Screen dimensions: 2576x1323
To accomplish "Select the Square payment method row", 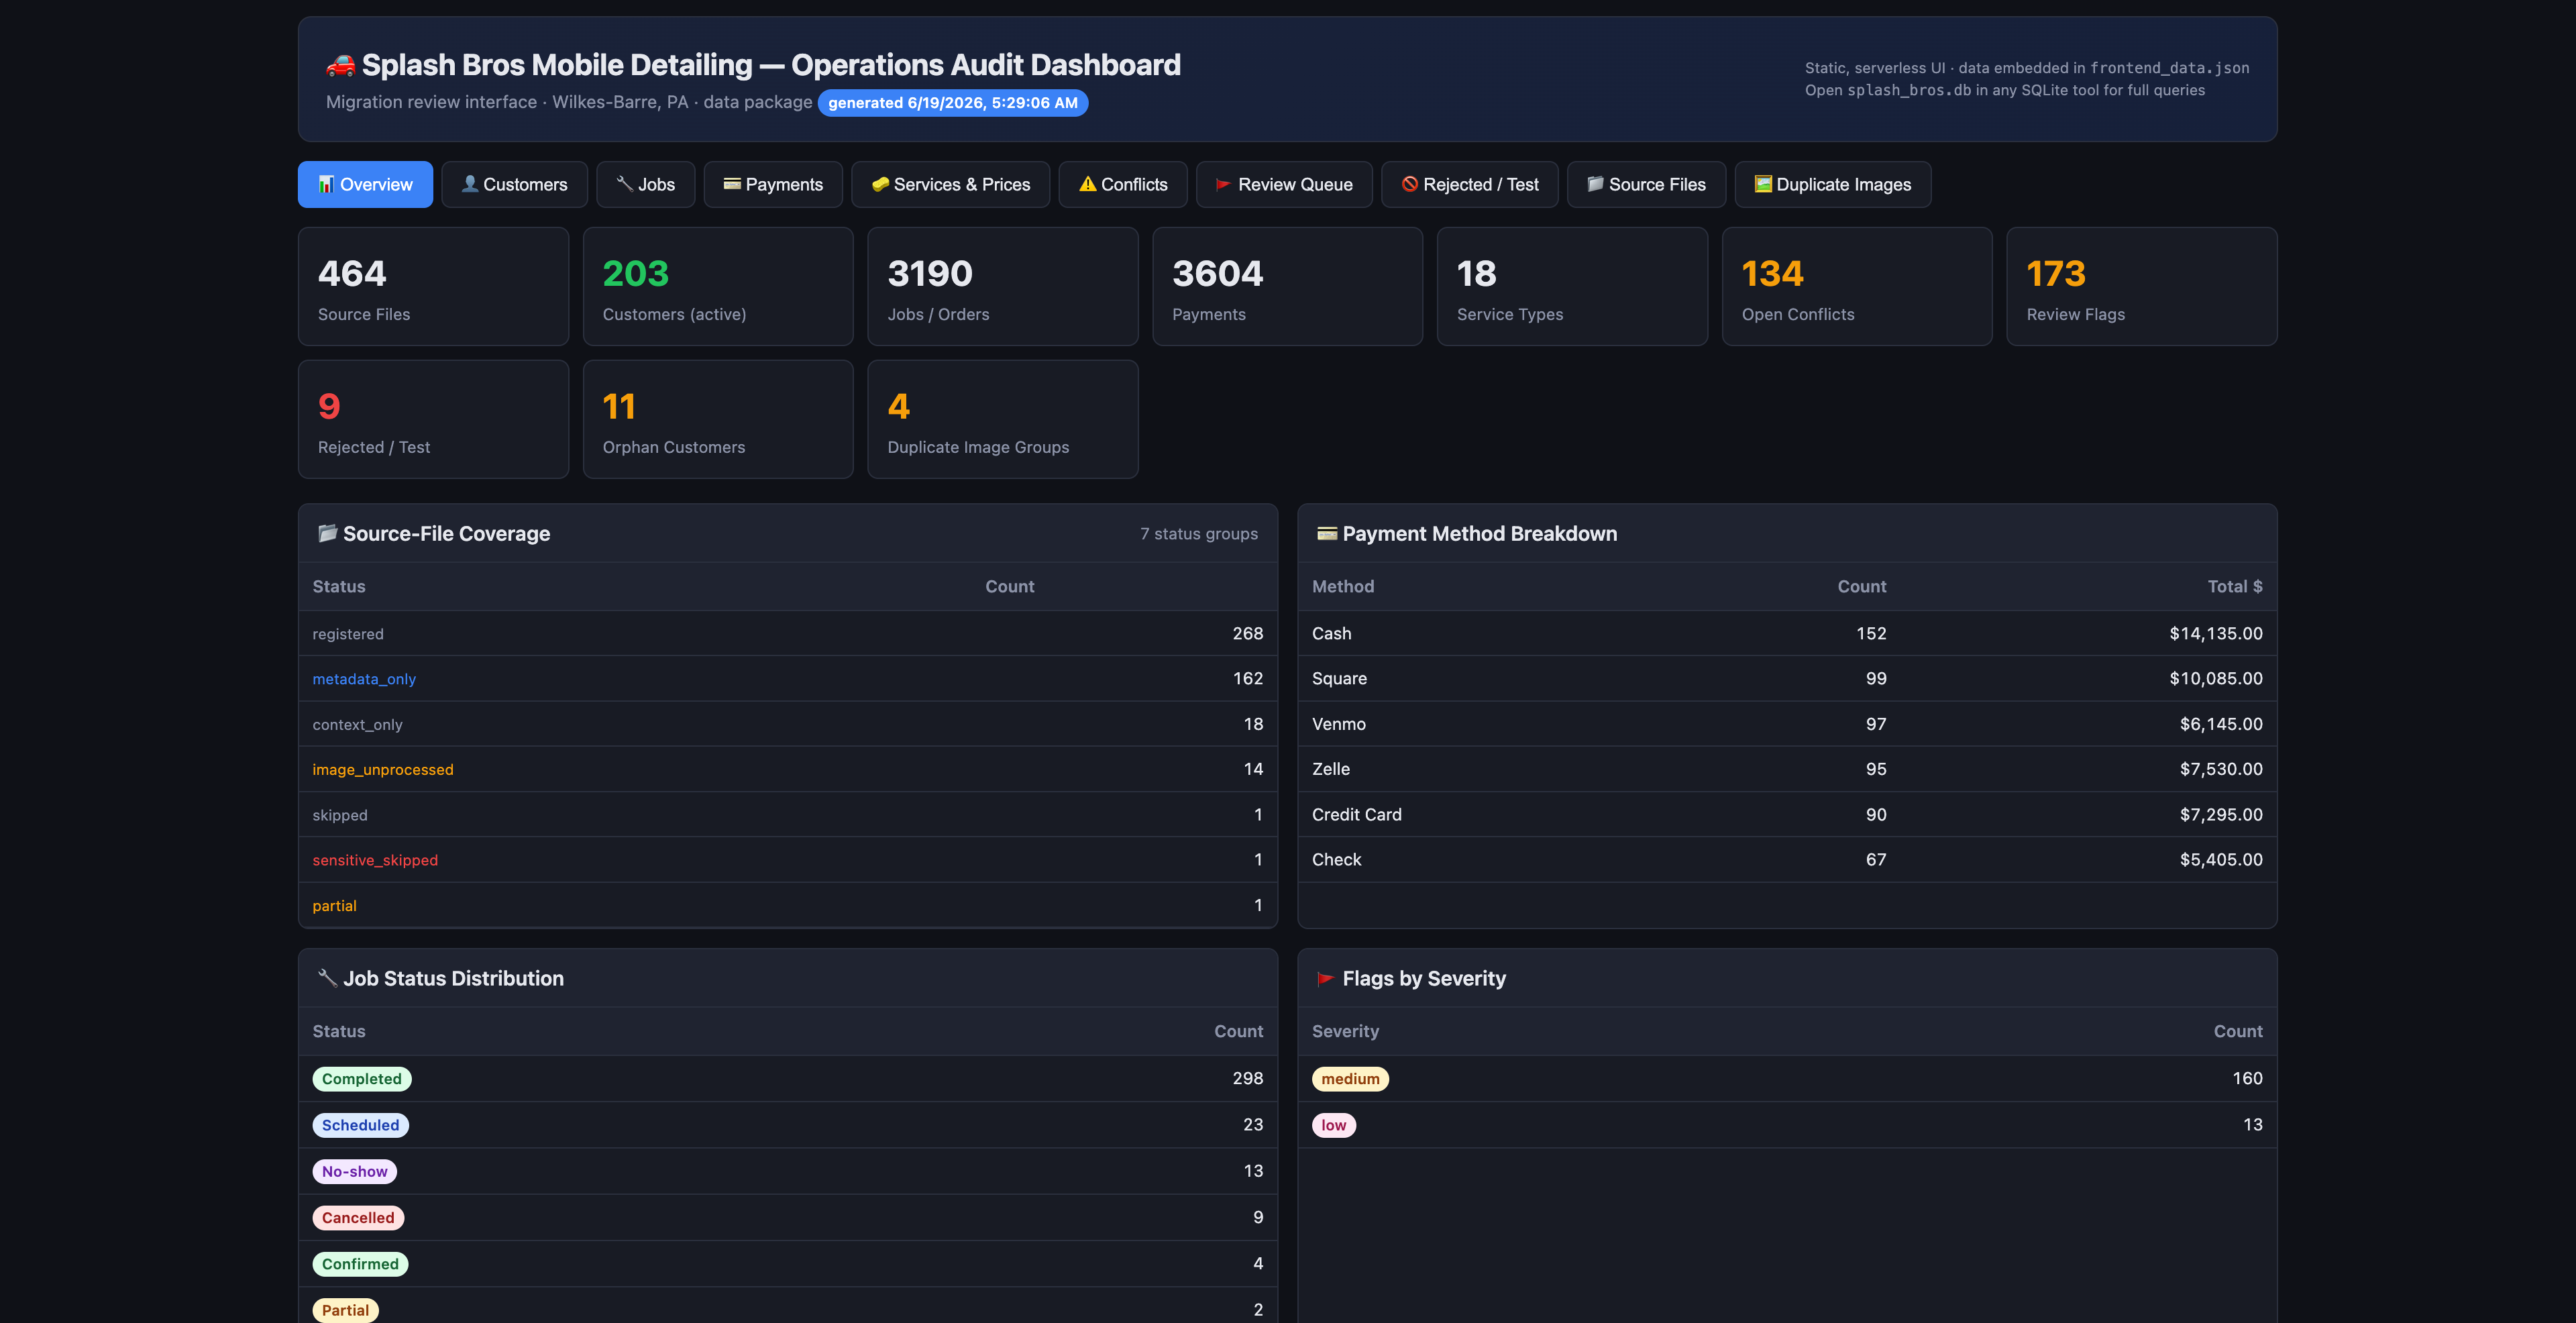I will point(1787,679).
